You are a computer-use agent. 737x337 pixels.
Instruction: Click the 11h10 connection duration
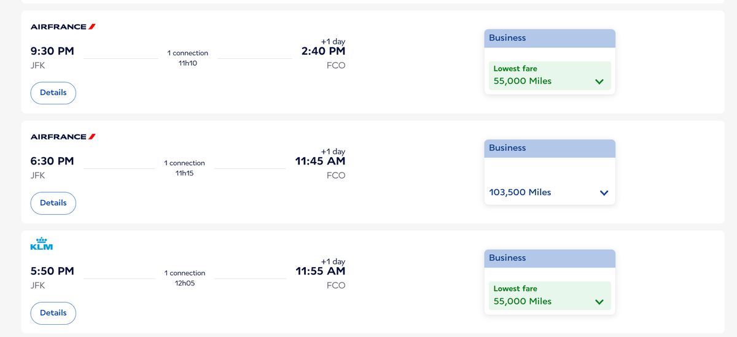tap(187, 63)
